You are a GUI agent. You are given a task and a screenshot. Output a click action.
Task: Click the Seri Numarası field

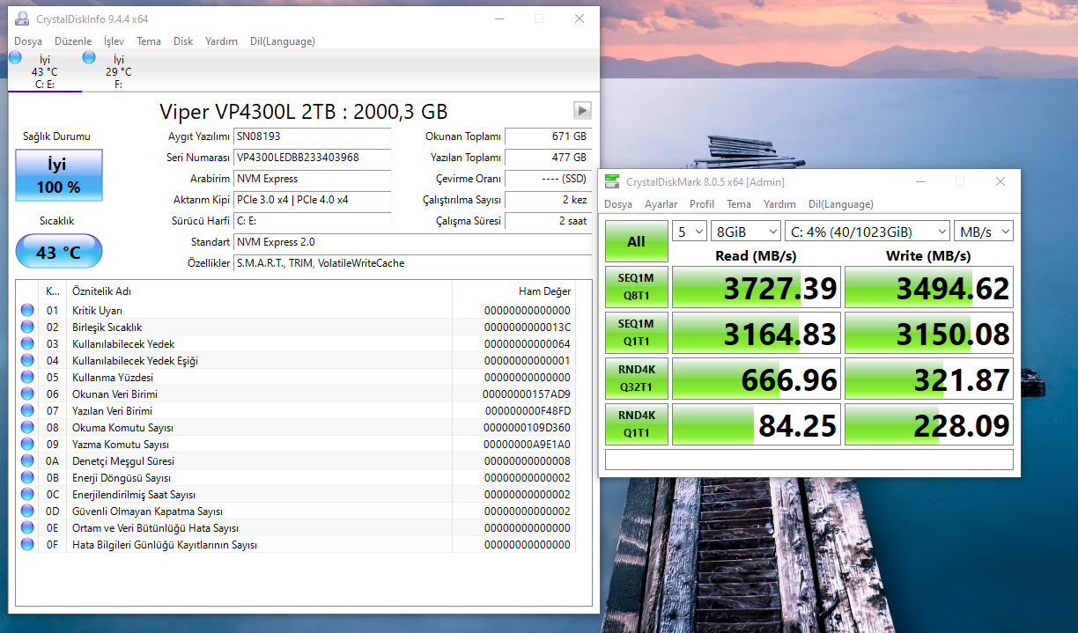(313, 158)
